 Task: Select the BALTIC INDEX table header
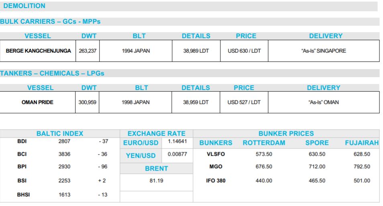[x=60, y=133]
